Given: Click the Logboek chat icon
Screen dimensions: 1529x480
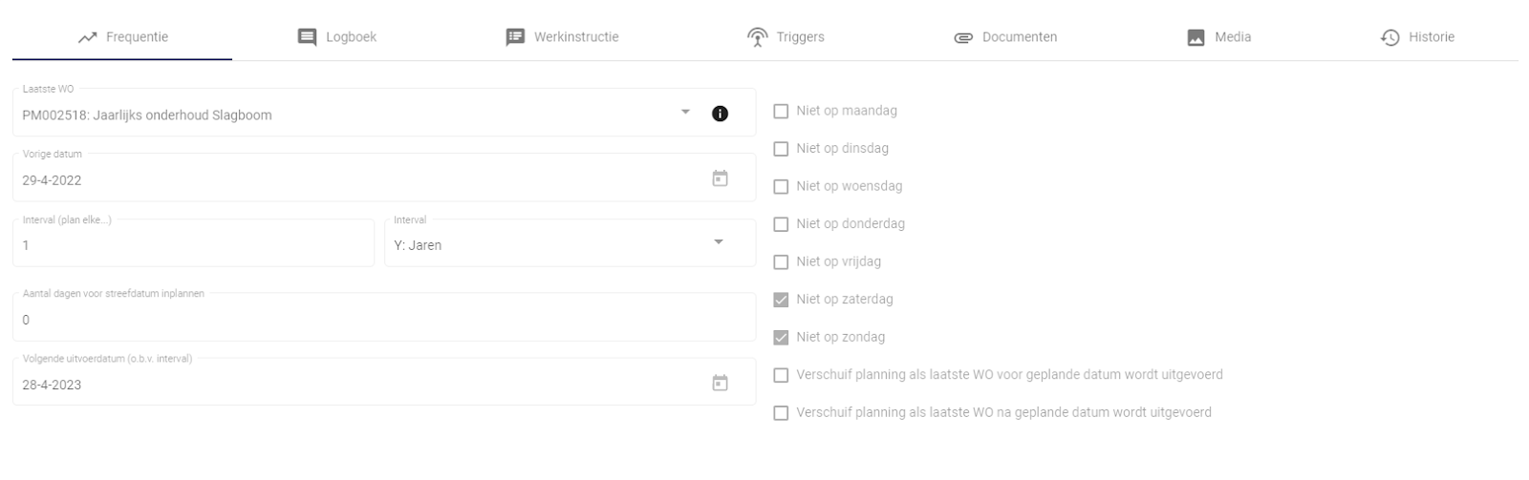Looking at the screenshot, I should click(x=307, y=37).
